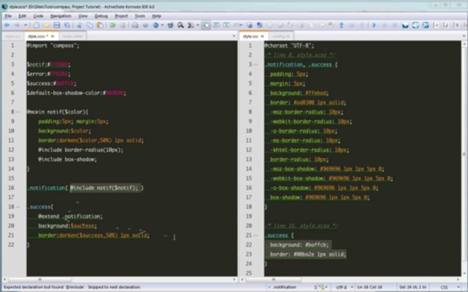Open the Help menu
This screenshot has width=468, height=292.
click(x=156, y=16)
